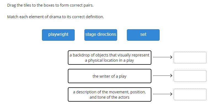This screenshot has width=217, height=111.
Task: Click the 'Match each element of drama' prompt
Action: point(55,17)
